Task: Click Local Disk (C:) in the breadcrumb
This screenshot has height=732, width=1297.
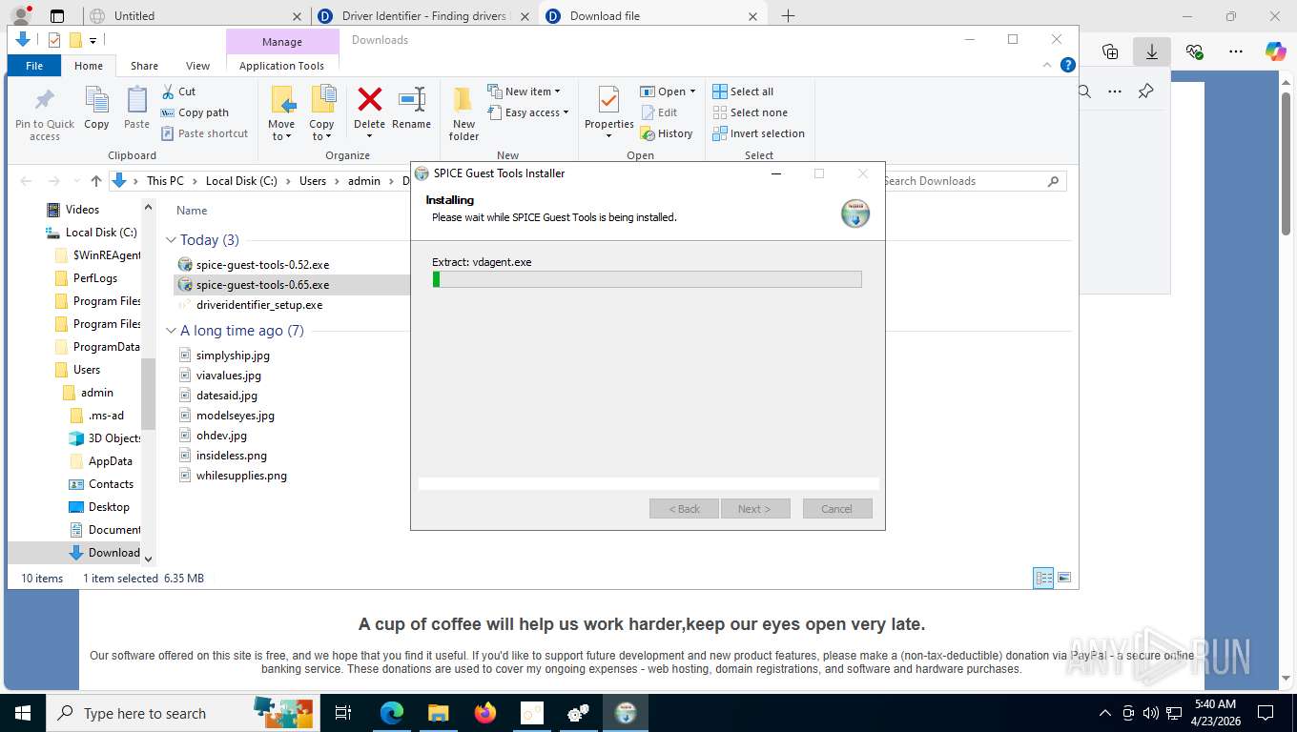Action: pyautogui.click(x=241, y=181)
